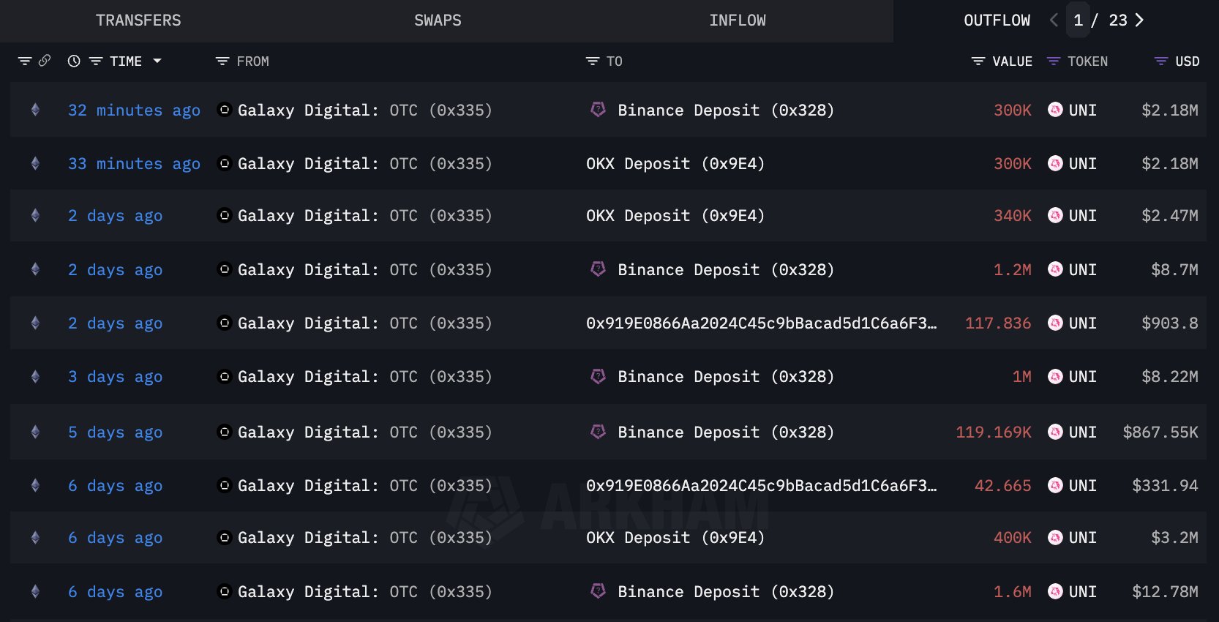Toggle time format with the clock icon
Viewport: 1219px width, 622px height.
74,61
